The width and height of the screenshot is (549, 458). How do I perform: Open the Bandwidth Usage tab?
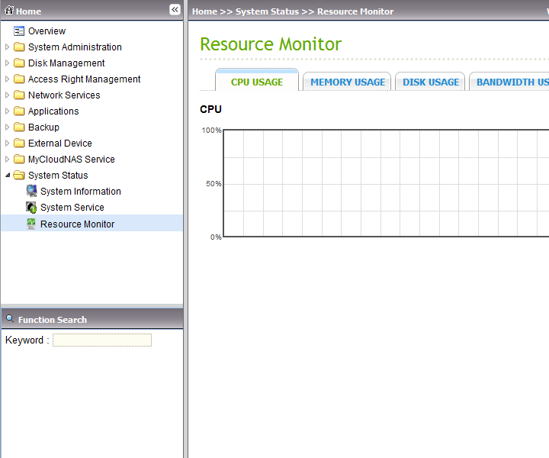[x=511, y=82]
